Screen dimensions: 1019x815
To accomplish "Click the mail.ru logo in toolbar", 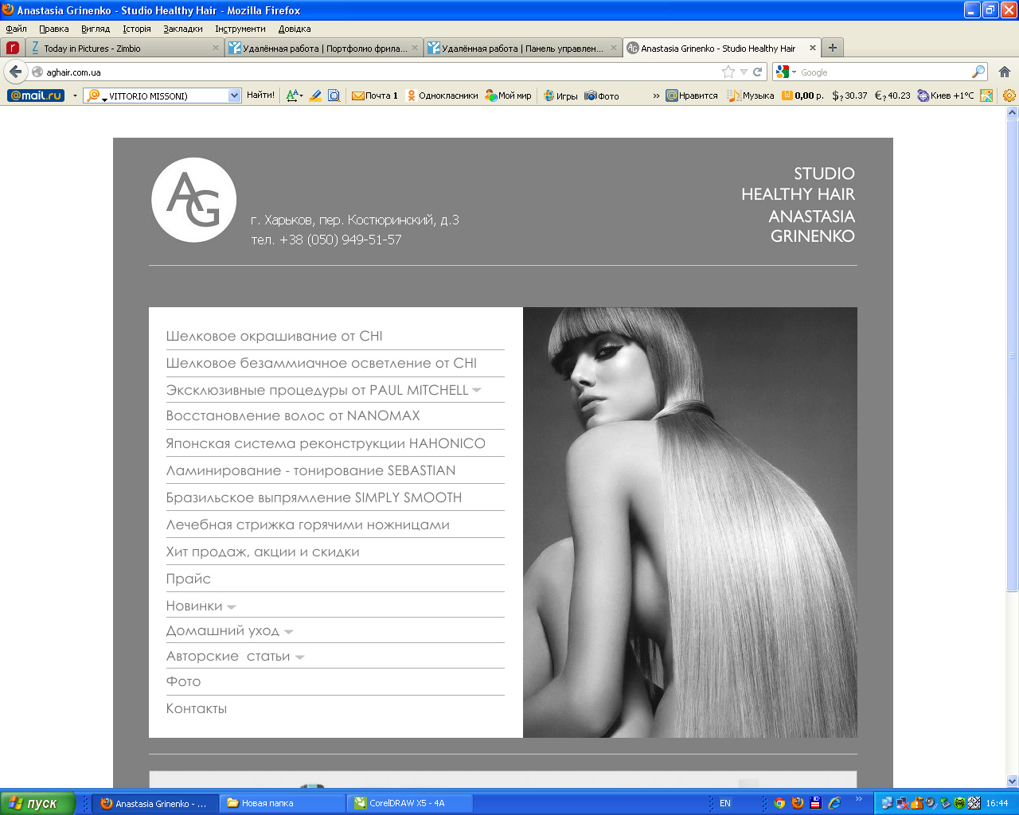I will [36, 96].
